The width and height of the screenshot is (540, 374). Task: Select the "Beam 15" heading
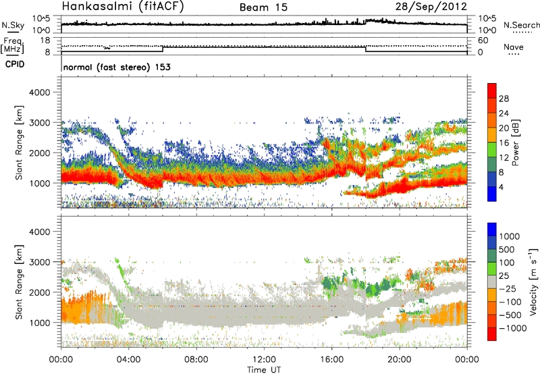[263, 7]
